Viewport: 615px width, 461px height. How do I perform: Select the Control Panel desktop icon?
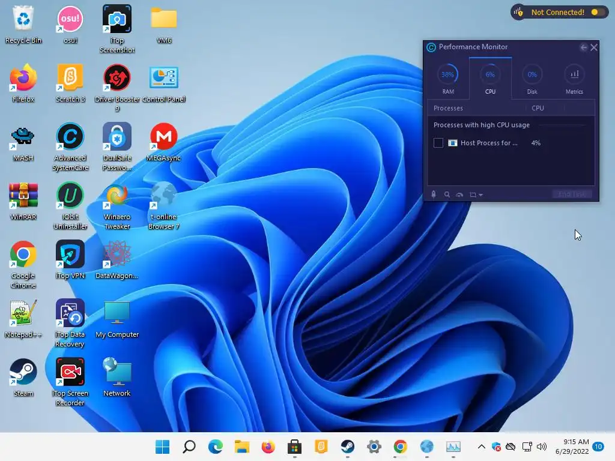(164, 83)
